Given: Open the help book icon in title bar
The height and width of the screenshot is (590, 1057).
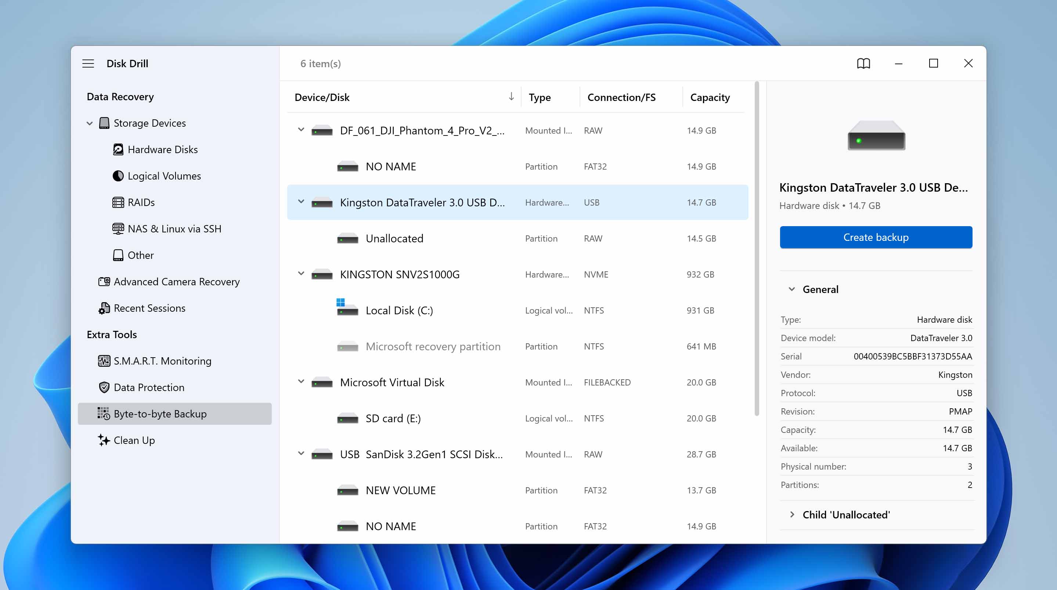Looking at the screenshot, I should 863,64.
